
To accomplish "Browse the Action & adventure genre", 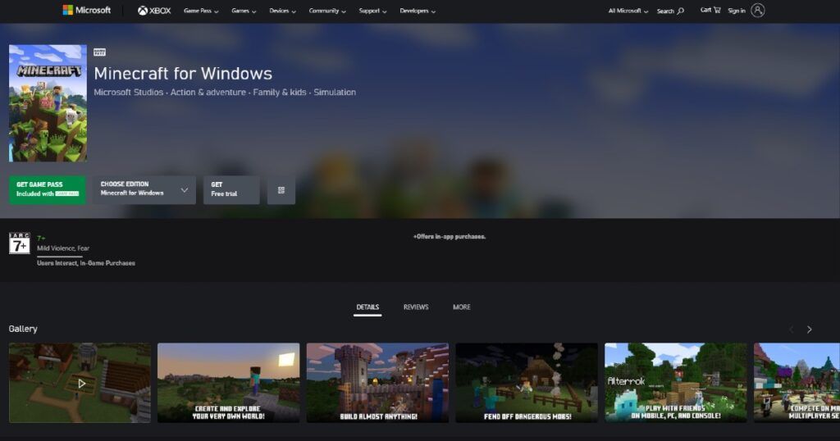I will [x=208, y=92].
